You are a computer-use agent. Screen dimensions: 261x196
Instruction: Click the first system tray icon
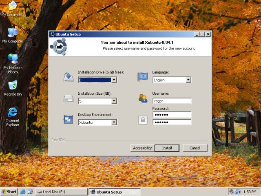[x=231, y=192]
